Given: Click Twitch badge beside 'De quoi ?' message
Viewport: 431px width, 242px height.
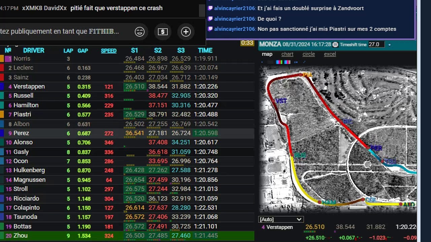Looking at the screenshot, I should [x=210, y=19].
